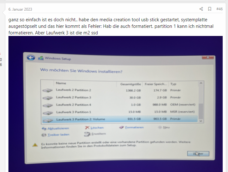The image size is (228, 172).
Task: Click Aktualisieren link
Action: point(58,128)
